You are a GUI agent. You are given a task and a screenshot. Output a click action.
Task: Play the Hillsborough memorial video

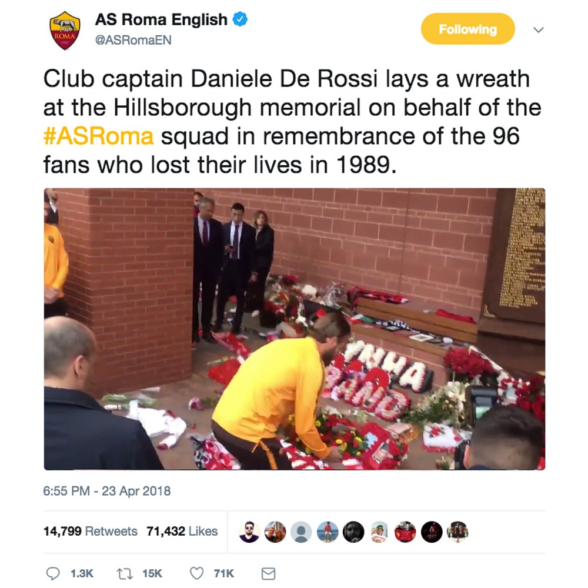tap(295, 329)
